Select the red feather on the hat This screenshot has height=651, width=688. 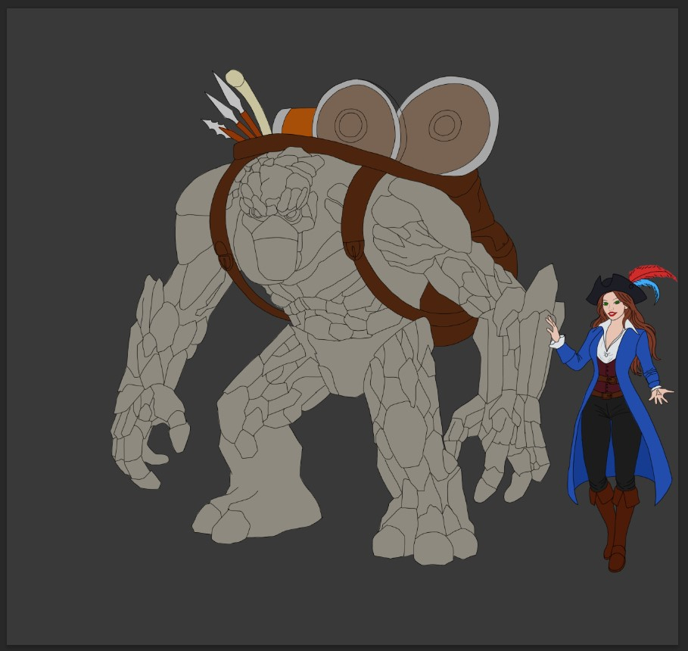[x=651, y=274]
